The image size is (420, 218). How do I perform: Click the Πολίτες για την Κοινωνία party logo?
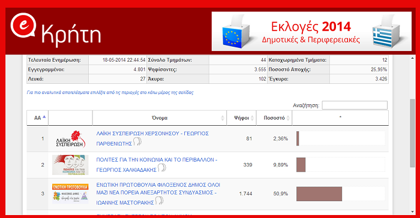tap(70, 165)
